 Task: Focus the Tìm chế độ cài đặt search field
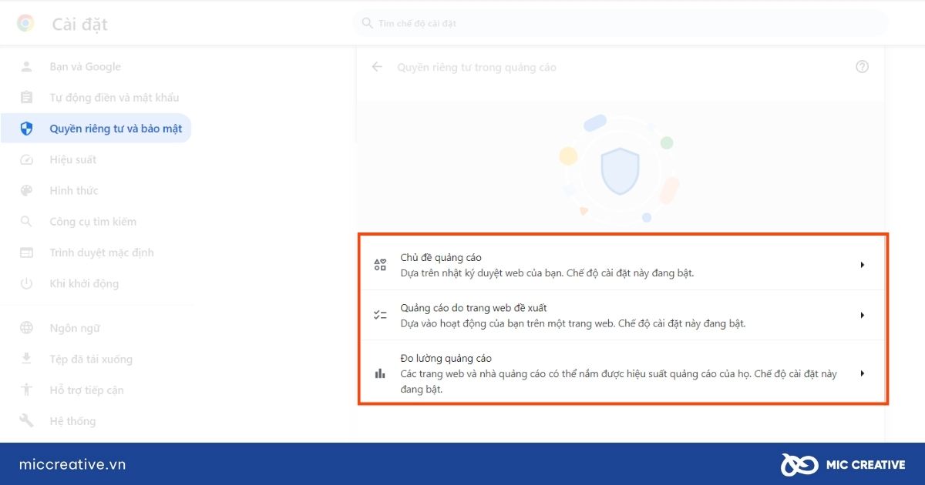tap(620, 23)
